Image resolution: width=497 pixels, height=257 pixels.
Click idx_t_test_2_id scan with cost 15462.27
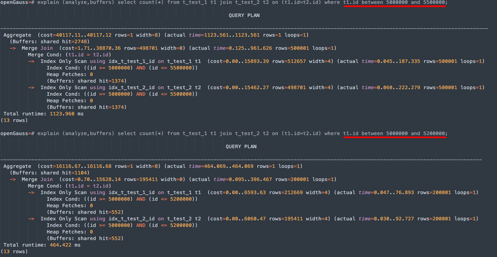click(x=256, y=88)
